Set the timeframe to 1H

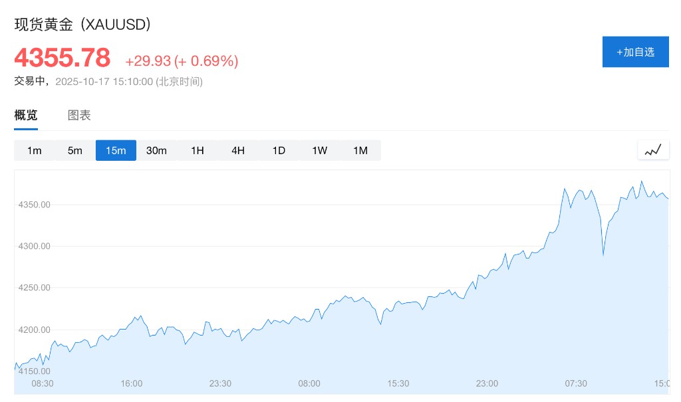tap(198, 150)
